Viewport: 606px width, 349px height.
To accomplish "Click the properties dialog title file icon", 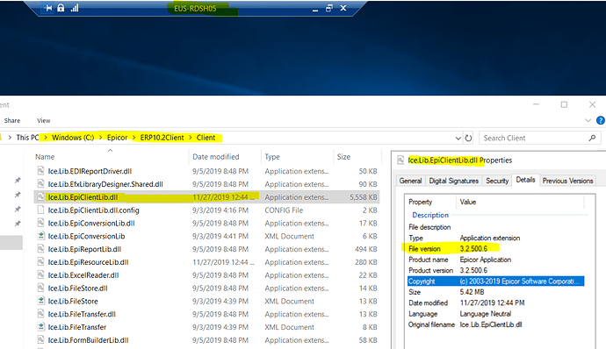I will (400, 160).
